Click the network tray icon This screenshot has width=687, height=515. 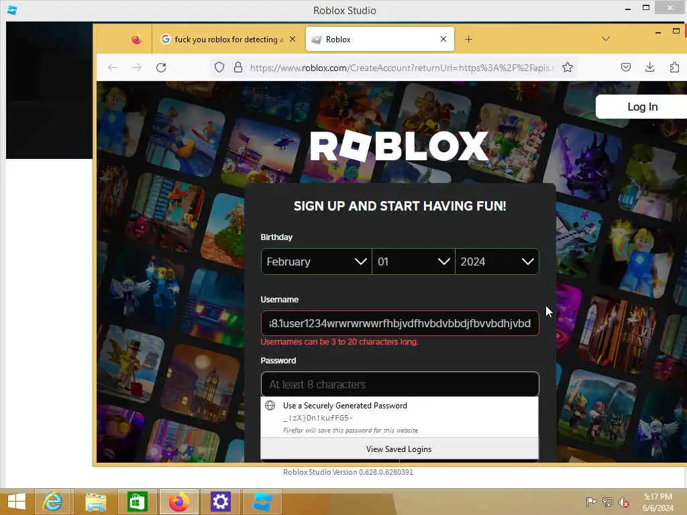click(608, 502)
